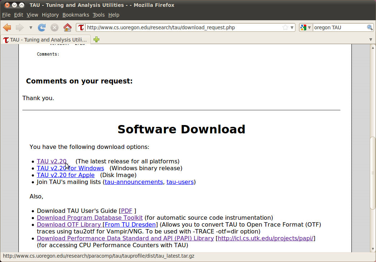Open the File menu
The height and width of the screenshot is (262, 376).
point(6,15)
